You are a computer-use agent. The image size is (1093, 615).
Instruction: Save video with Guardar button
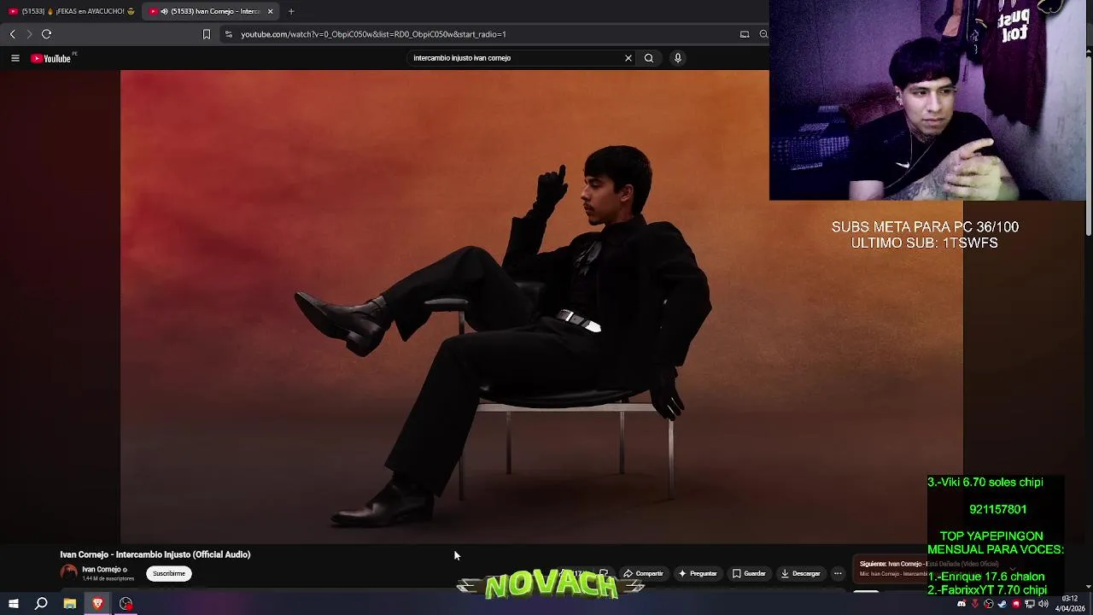pos(749,574)
